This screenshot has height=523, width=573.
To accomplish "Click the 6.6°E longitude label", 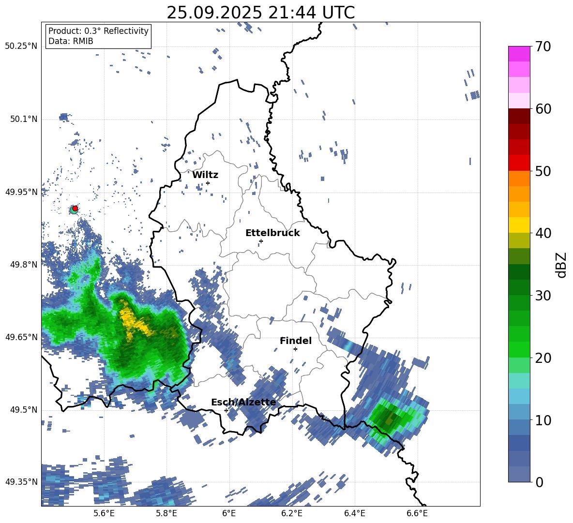I will (417, 513).
